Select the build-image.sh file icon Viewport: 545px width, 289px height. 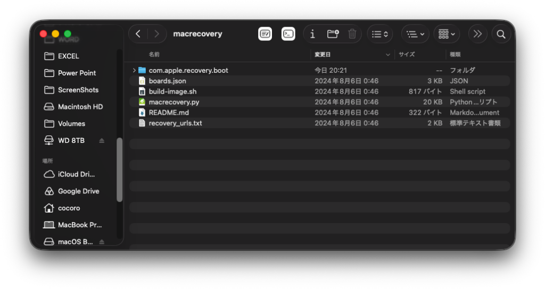(x=142, y=91)
